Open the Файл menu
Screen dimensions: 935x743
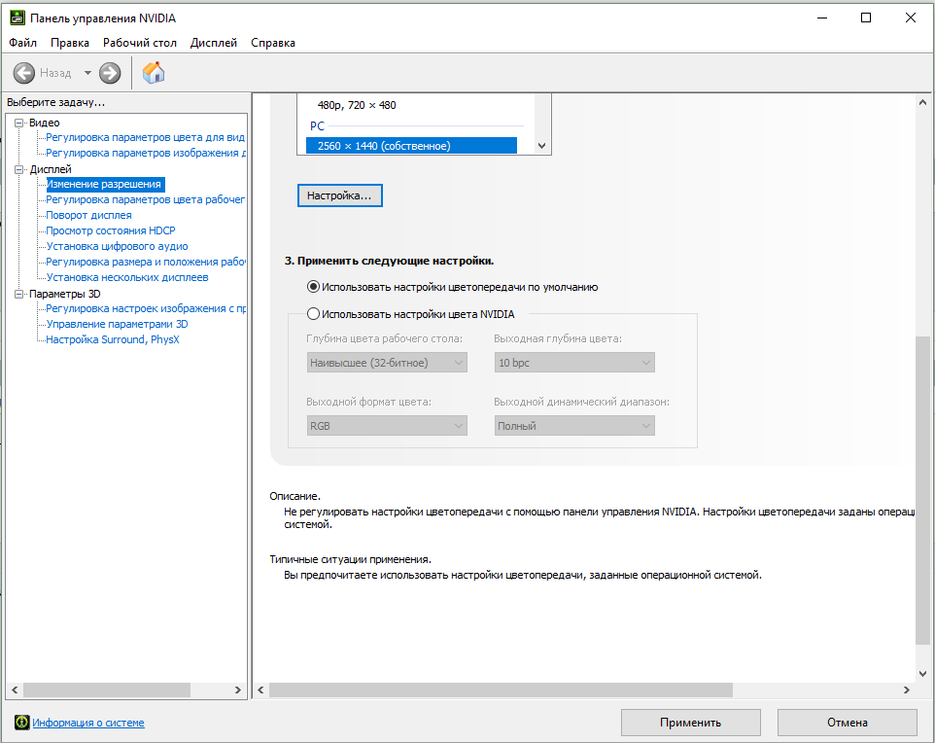tap(22, 43)
